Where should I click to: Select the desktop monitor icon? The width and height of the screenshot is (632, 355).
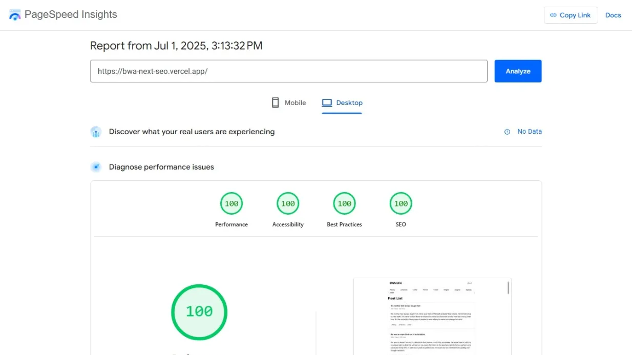326,102
